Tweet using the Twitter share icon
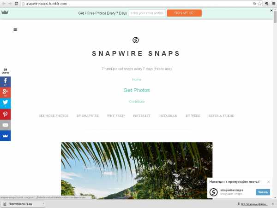This screenshot has height=208, width=277. (5, 104)
